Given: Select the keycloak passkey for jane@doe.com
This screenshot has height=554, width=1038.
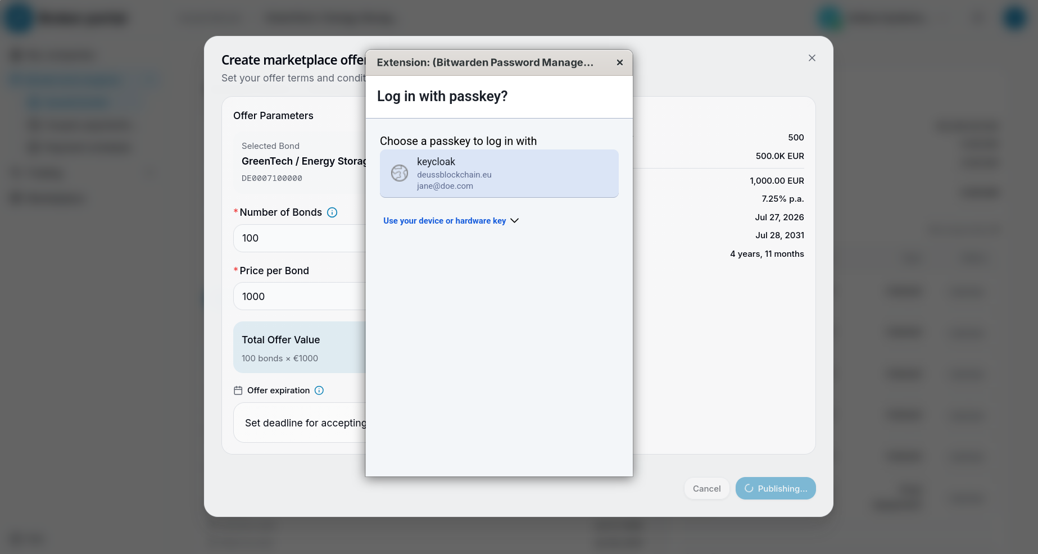Looking at the screenshot, I should click(x=499, y=174).
